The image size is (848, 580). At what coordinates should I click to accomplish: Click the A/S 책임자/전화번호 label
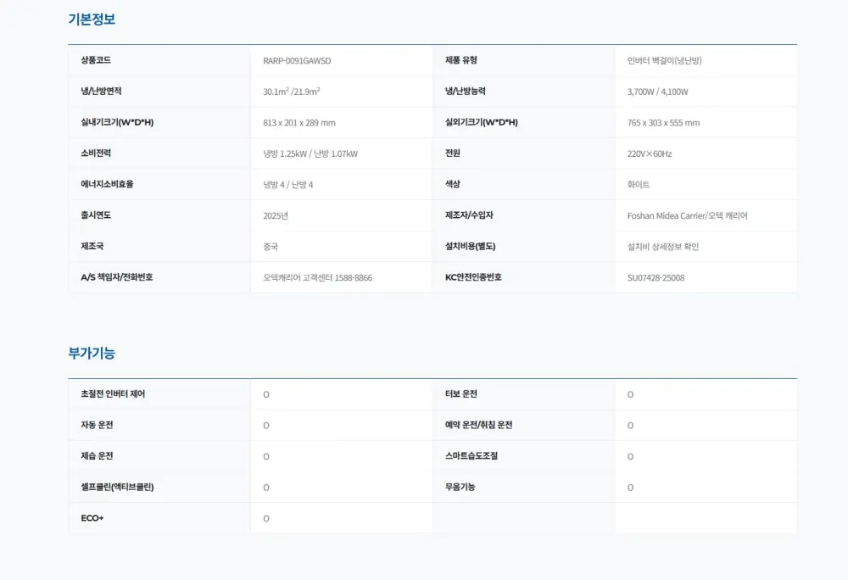point(117,277)
